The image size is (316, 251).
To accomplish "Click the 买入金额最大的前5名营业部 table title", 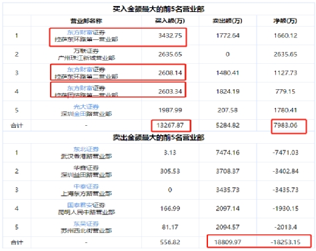I will (158, 9).
